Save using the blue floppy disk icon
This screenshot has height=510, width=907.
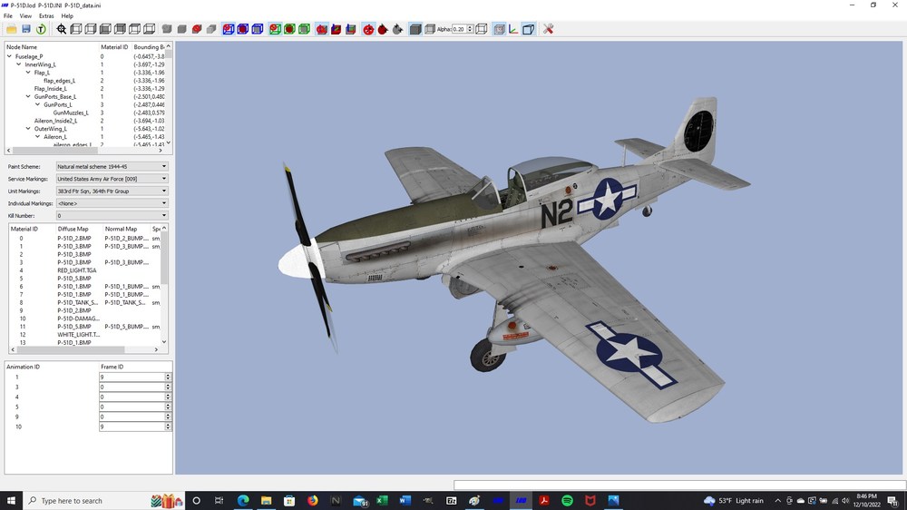[26, 29]
